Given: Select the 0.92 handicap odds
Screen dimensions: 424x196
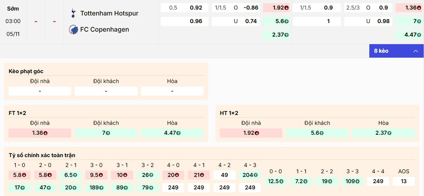Looking at the screenshot, I should (x=184, y=8).
